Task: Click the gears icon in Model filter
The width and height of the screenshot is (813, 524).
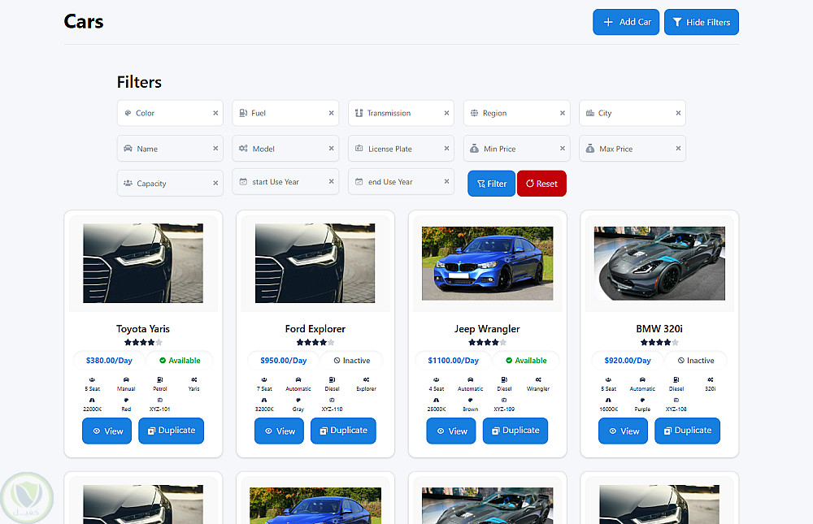Action: (x=243, y=149)
